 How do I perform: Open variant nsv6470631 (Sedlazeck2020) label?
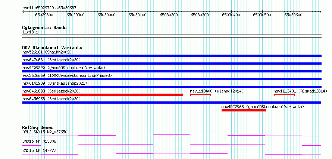pyautogui.click(x=51, y=60)
